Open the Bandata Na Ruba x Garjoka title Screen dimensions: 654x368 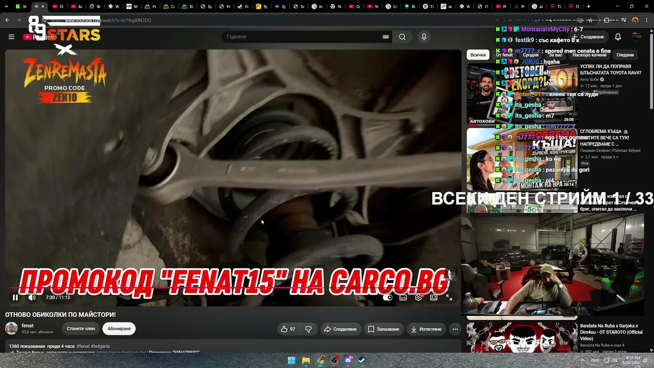tap(611, 332)
